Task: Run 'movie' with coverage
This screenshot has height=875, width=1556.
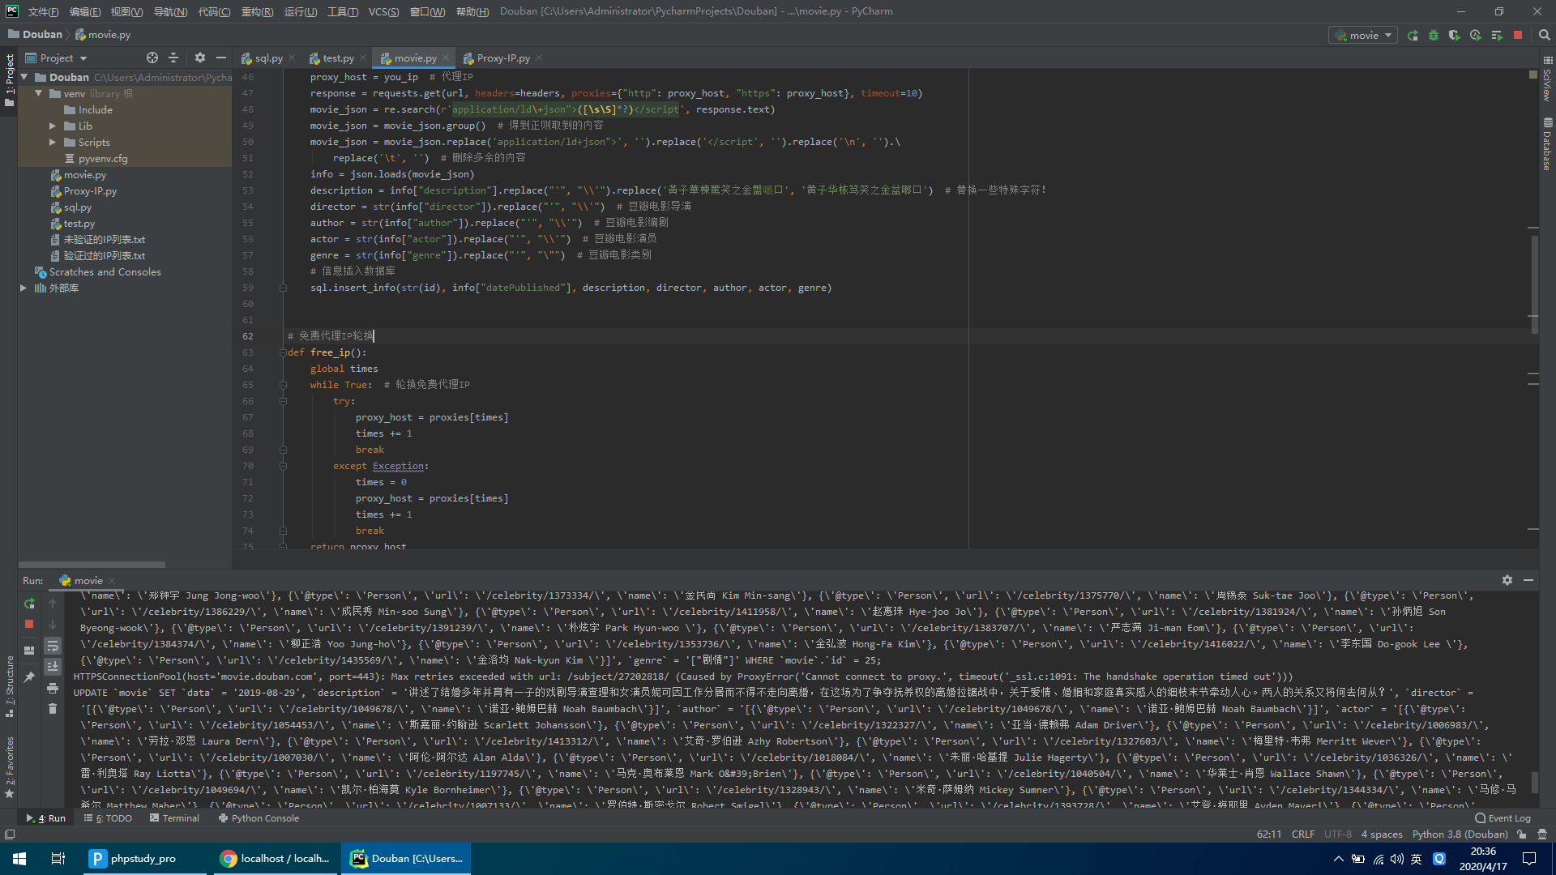Action: [1455, 35]
